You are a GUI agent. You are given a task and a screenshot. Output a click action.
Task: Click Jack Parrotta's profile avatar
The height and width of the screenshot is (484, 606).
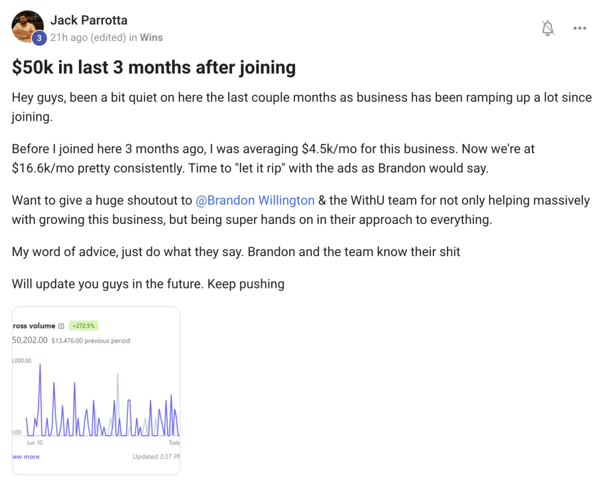tap(27, 26)
